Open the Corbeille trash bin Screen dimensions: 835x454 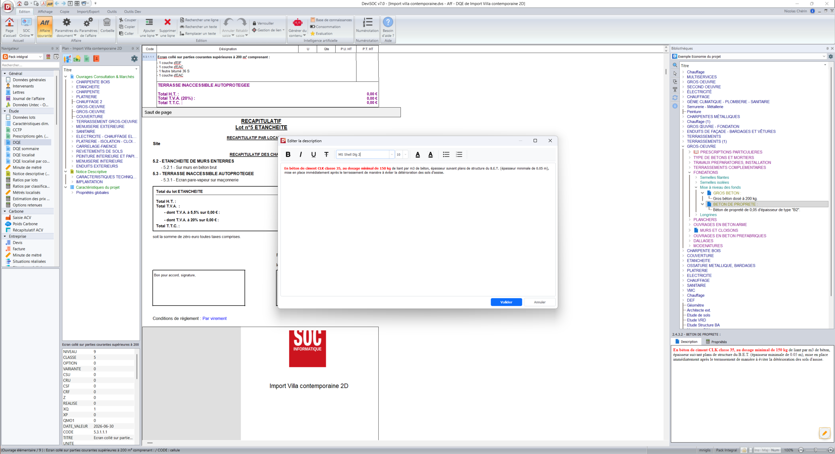pos(107,25)
